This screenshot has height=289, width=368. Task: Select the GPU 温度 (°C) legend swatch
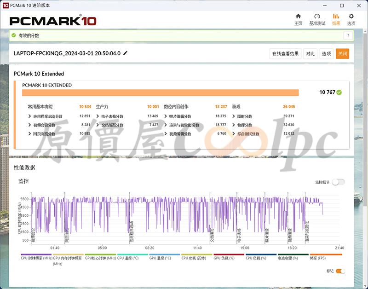165,254
